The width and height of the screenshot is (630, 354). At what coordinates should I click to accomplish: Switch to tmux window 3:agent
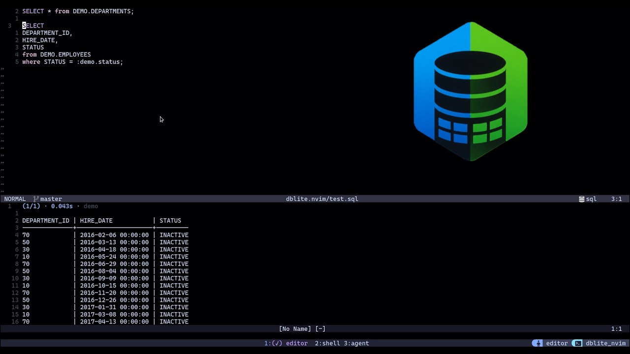[356, 343]
